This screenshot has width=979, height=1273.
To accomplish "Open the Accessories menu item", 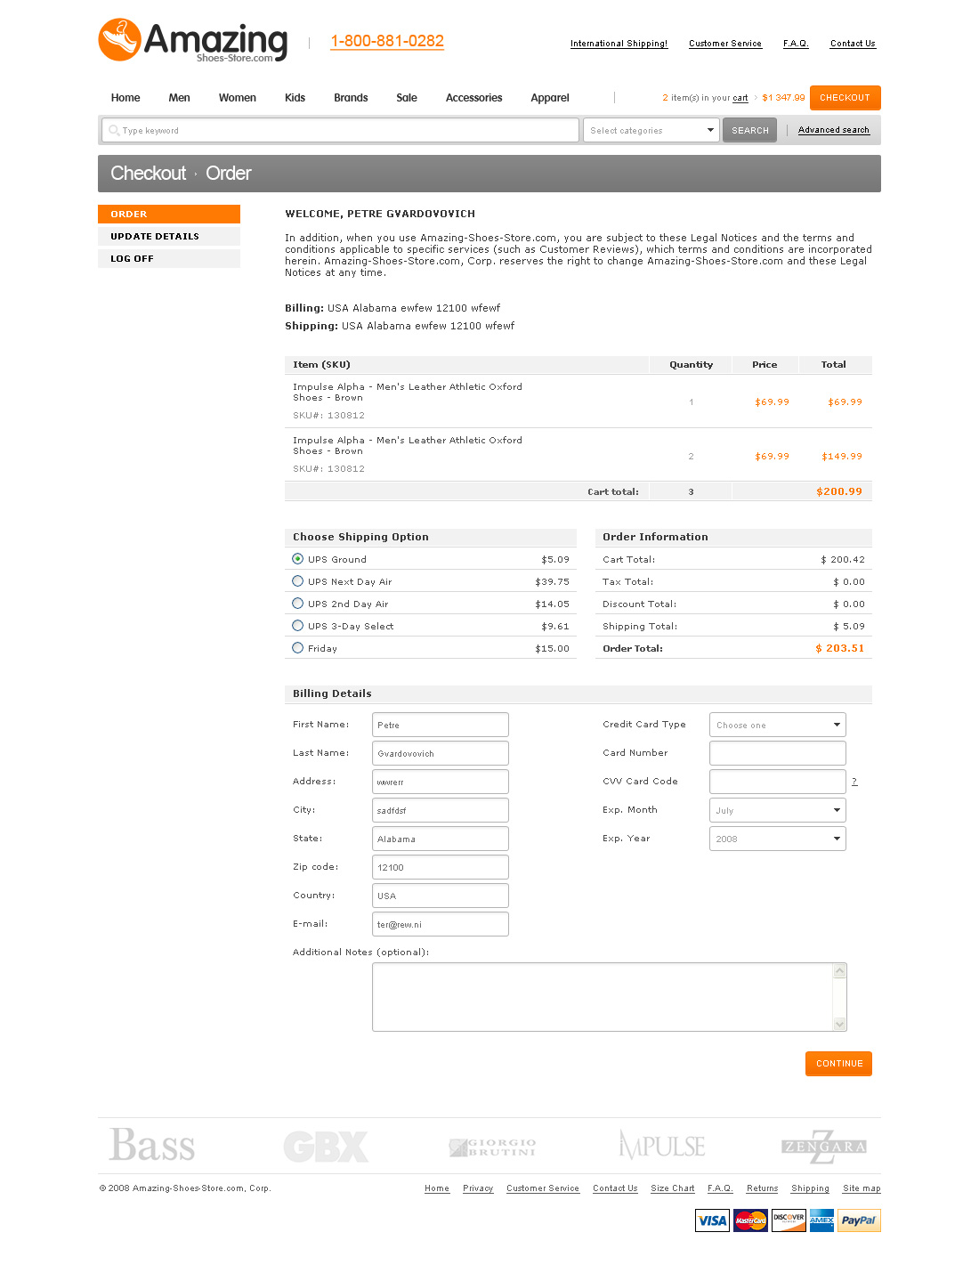I will coord(474,98).
